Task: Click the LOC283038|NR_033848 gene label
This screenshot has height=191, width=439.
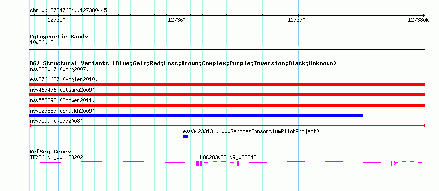Action: (x=228, y=157)
